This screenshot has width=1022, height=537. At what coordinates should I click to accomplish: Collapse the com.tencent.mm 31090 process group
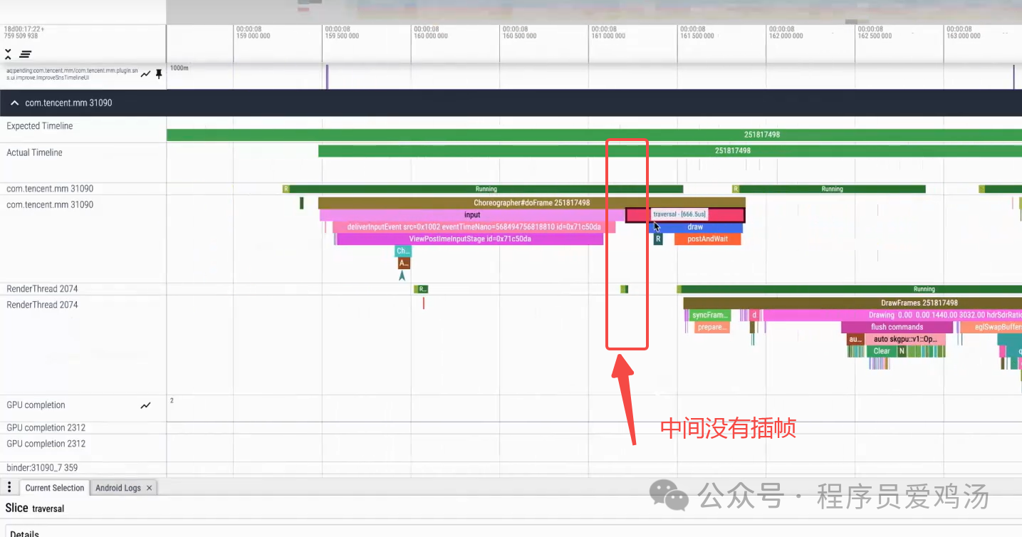coord(14,103)
